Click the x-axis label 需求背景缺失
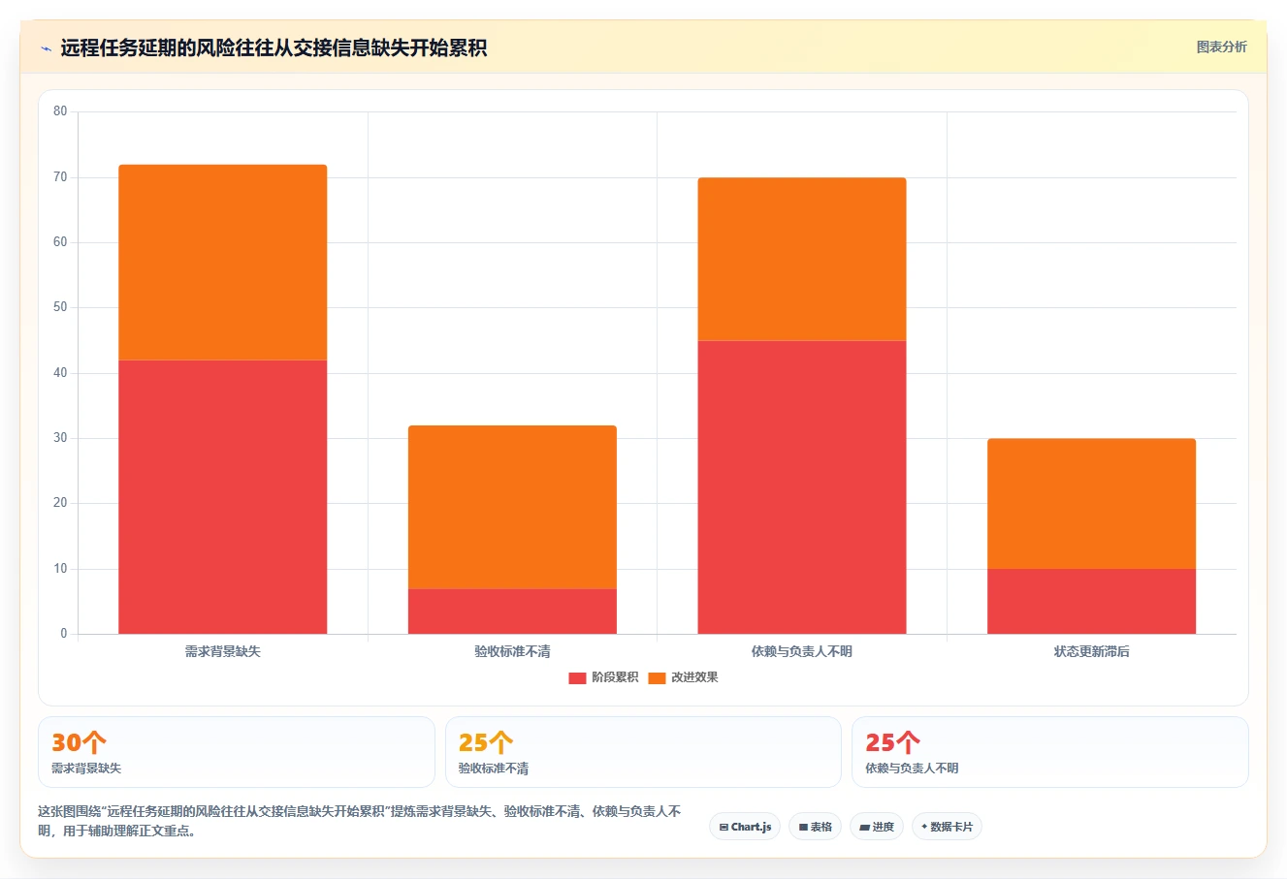 coord(223,651)
